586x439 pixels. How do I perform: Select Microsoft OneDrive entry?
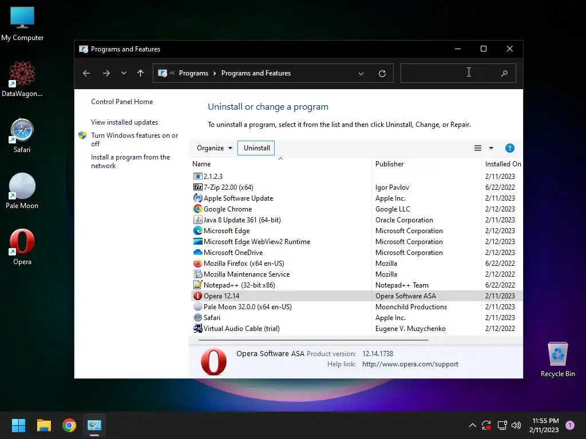pyautogui.click(x=357, y=252)
